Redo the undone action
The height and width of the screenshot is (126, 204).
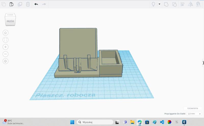[44, 4]
